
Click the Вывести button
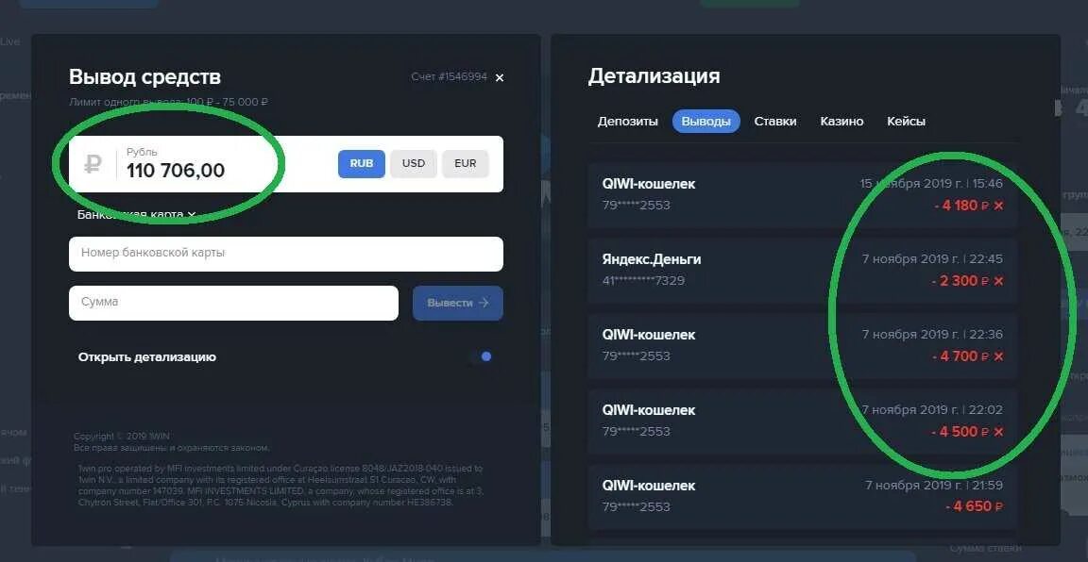pos(458,303)
